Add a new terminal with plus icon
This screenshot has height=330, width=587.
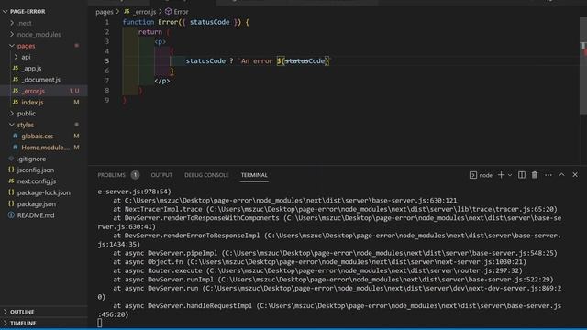click(501, 175)
